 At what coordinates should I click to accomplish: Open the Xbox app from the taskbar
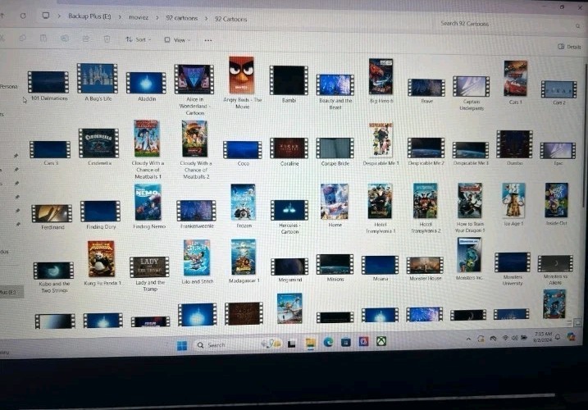[x=381, y=341]
